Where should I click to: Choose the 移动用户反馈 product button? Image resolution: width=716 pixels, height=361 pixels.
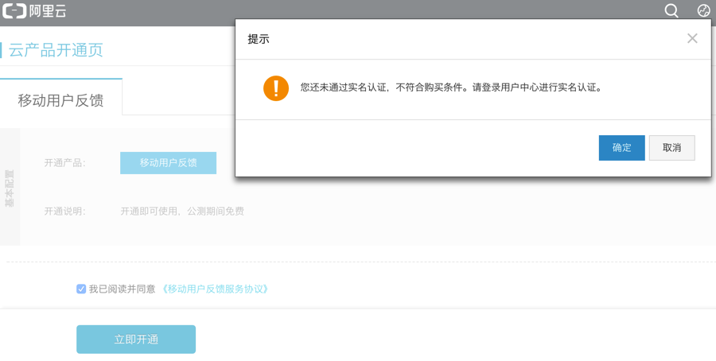click(x=168, y=163)
